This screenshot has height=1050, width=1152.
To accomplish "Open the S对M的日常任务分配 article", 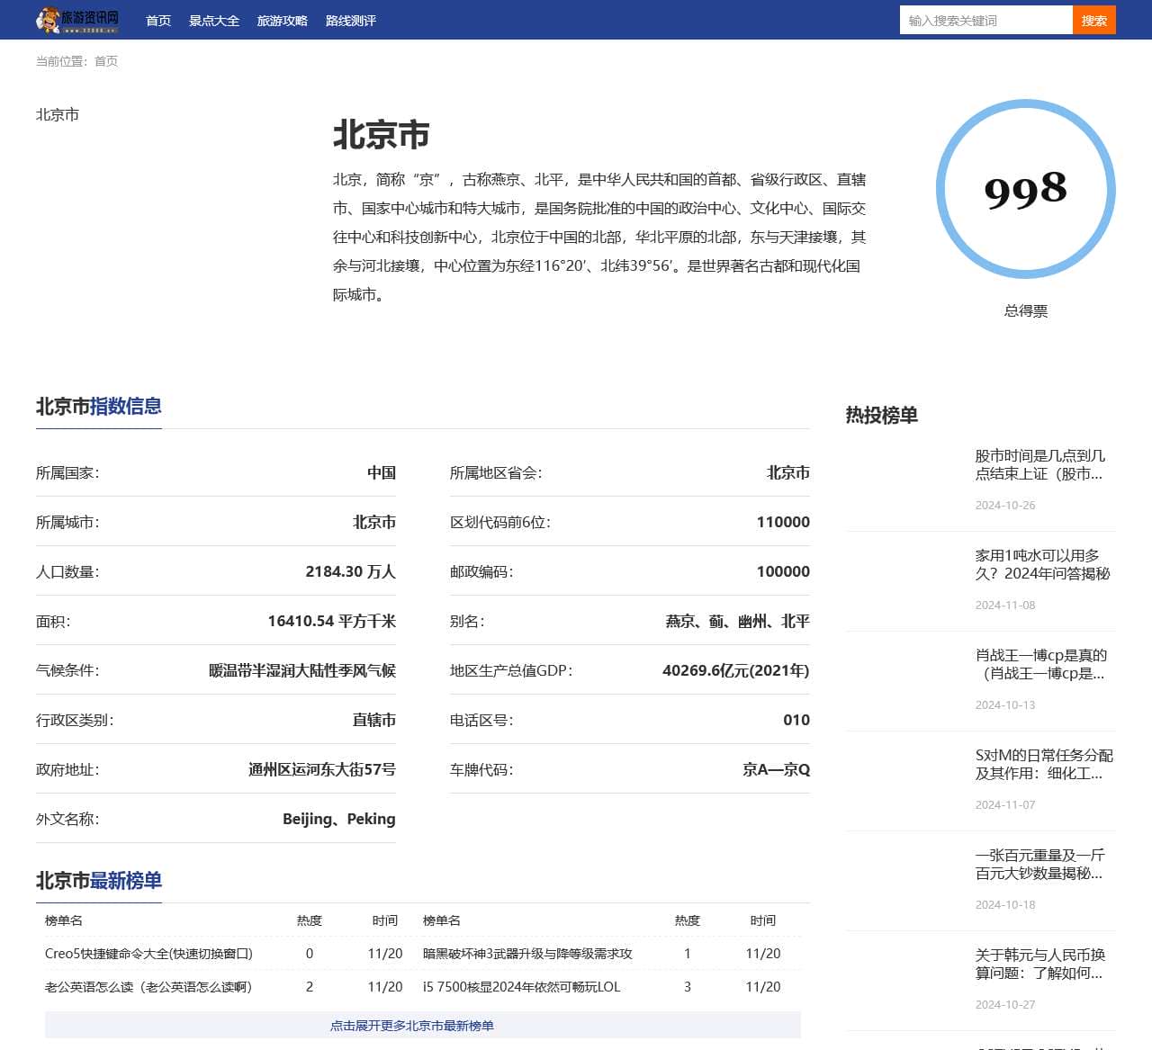I will (x=1043, y=764).
